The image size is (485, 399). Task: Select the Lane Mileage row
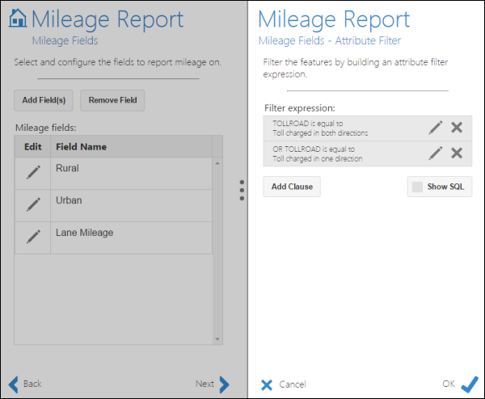pyautogui.click(x=129, y=237)
